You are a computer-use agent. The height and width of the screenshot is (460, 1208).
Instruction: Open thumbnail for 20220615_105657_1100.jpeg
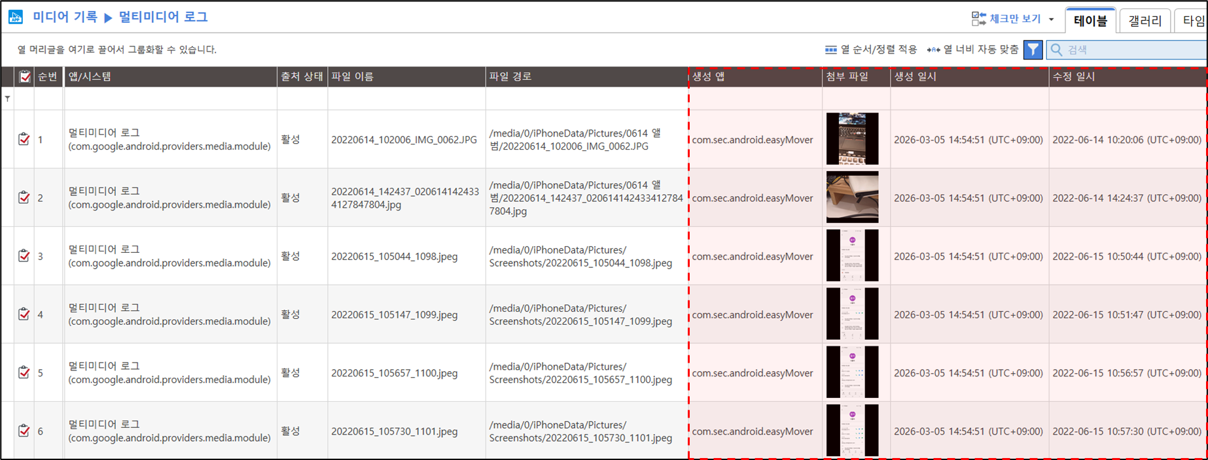[x=852, y=372]
